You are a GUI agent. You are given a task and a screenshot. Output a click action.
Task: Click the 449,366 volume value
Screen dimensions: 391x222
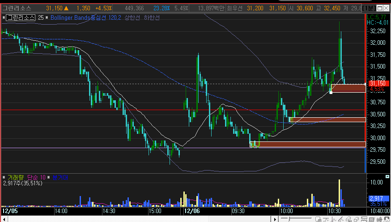tap(134, 8)
